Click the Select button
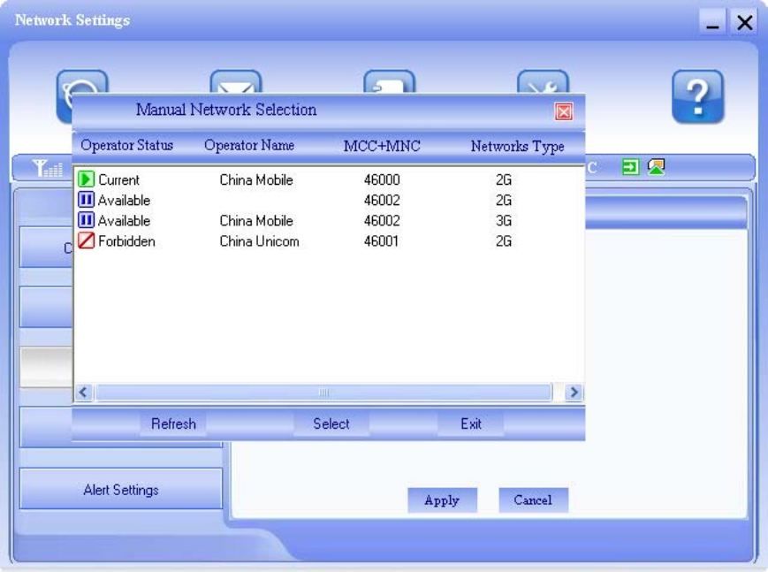The width and height of the screenshot is (768, 572). point(331,423)
